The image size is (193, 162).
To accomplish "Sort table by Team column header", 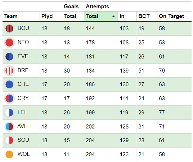I will 11,16.
